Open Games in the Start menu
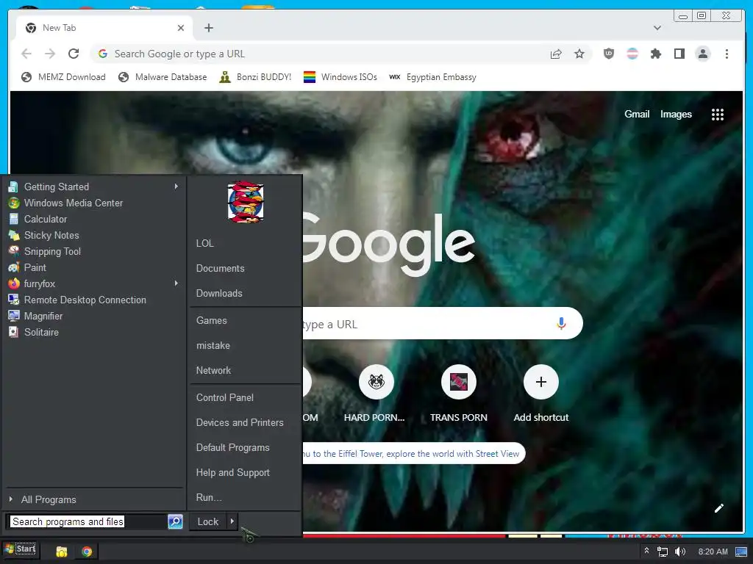The height and width of the screenshot is (564, 753). coord(211,320)
